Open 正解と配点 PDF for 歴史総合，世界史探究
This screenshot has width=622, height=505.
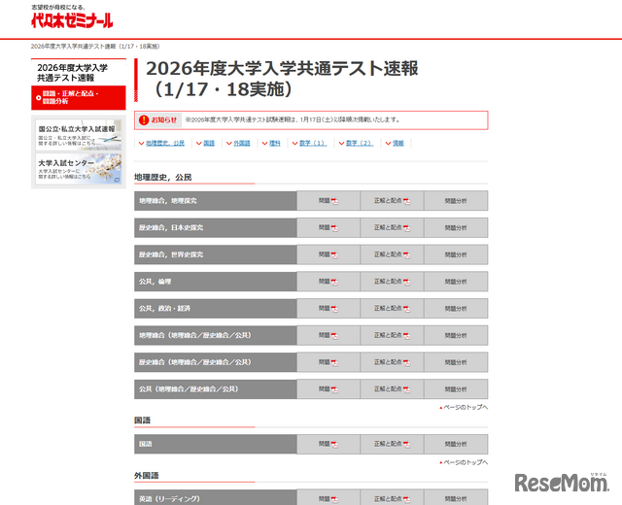(x=392, y=254)
